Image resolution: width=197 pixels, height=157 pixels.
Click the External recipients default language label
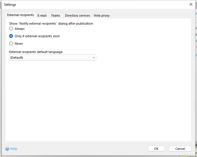click(x=36, y=52)
